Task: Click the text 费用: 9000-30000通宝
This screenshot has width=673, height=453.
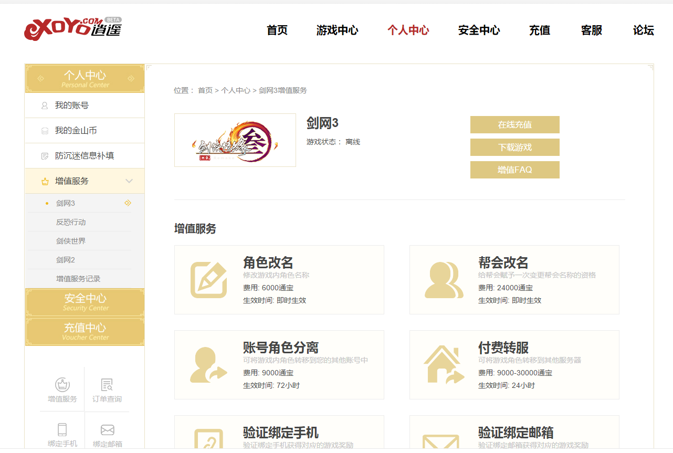Action: [x=515, y=373]
